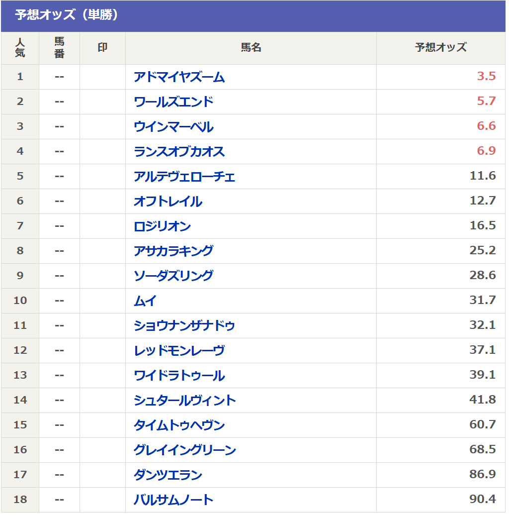Viewport: 509px width, 517px height.
Task: Click the 予想オッズ column header
Action: click(x=441, y=48)
